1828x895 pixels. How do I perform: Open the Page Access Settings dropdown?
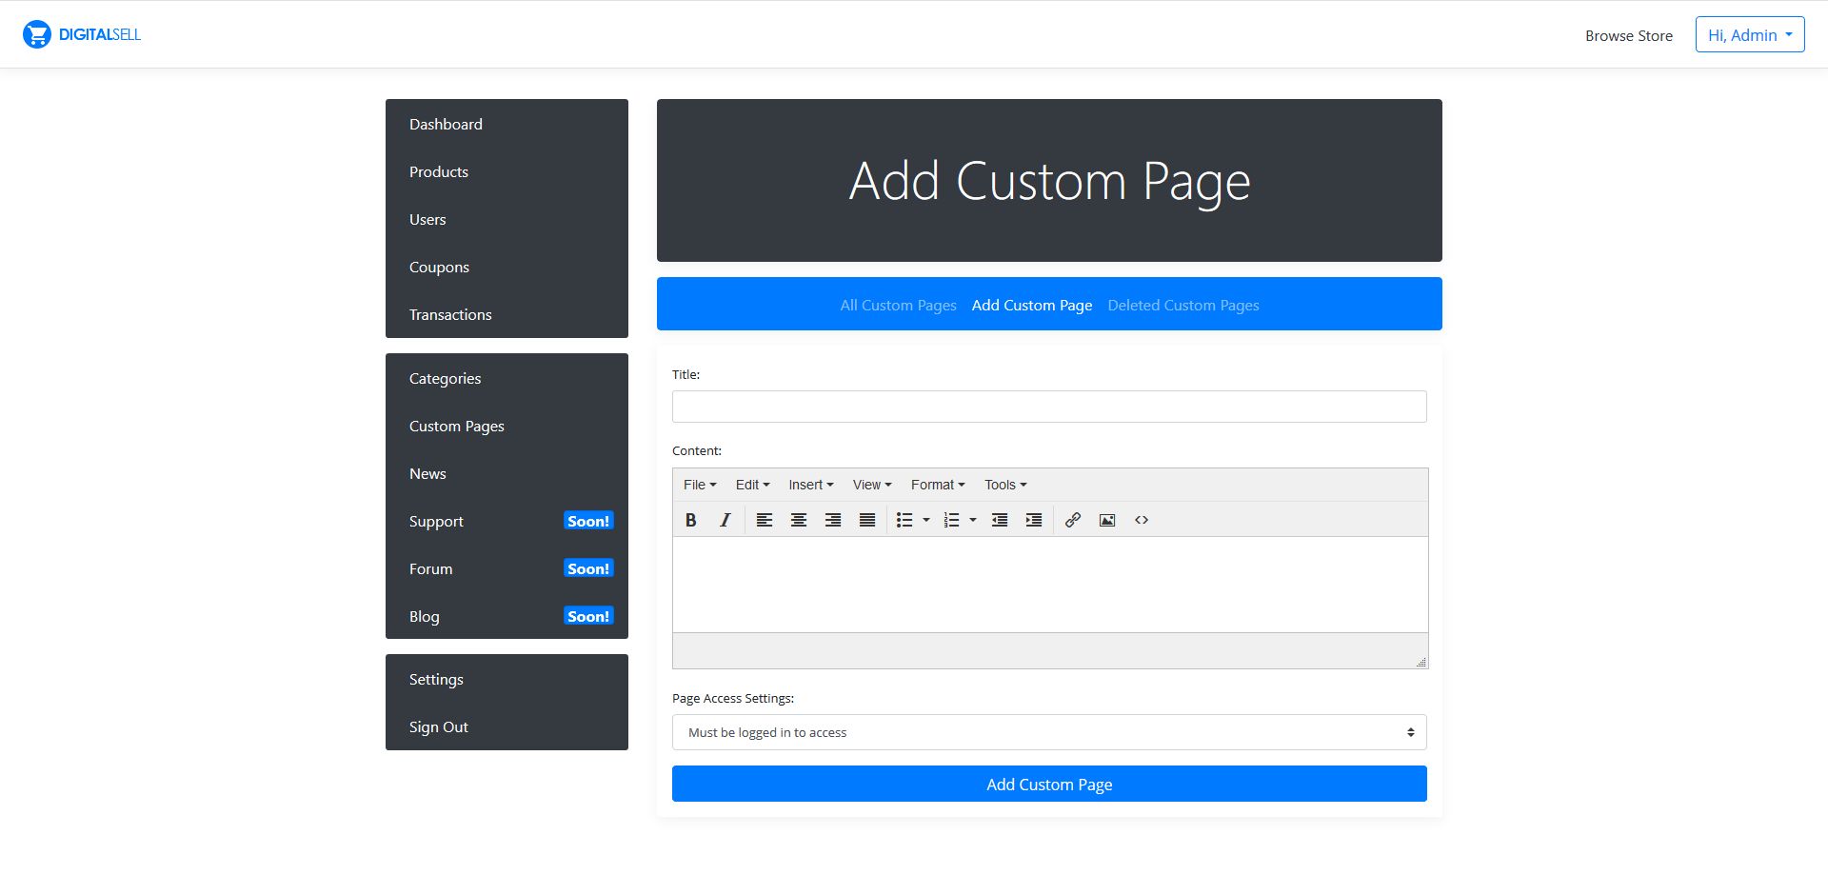(x=1048, y=732)
